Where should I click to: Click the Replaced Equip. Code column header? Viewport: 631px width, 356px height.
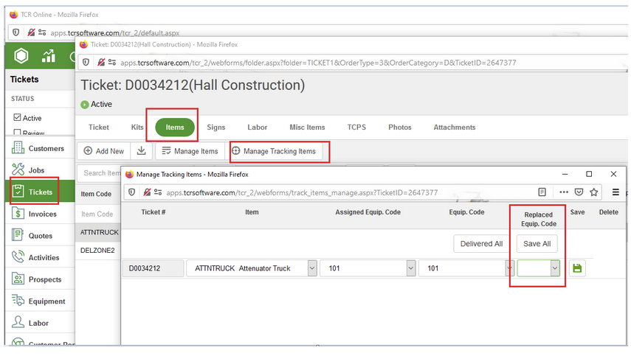[x=539, y=219]
